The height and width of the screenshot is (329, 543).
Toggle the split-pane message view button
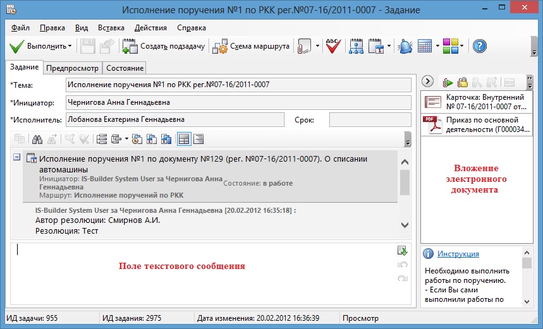tap(184, 139)
